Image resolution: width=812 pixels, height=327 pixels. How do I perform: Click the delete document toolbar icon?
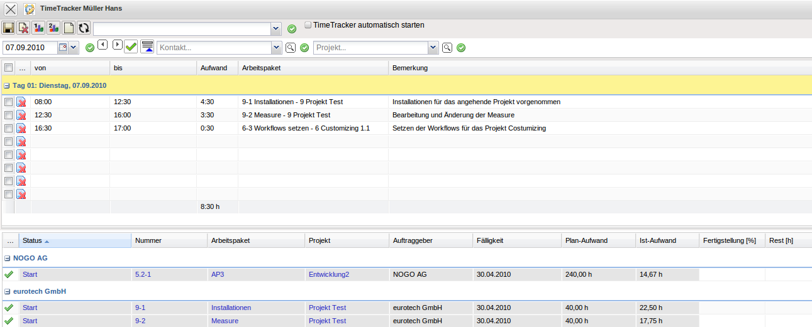coord(23,28)
